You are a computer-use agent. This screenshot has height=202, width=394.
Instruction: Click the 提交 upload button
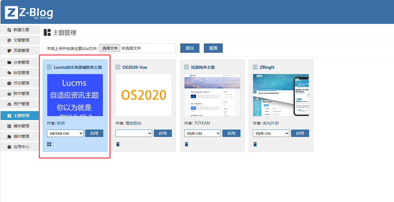[190, 48]
